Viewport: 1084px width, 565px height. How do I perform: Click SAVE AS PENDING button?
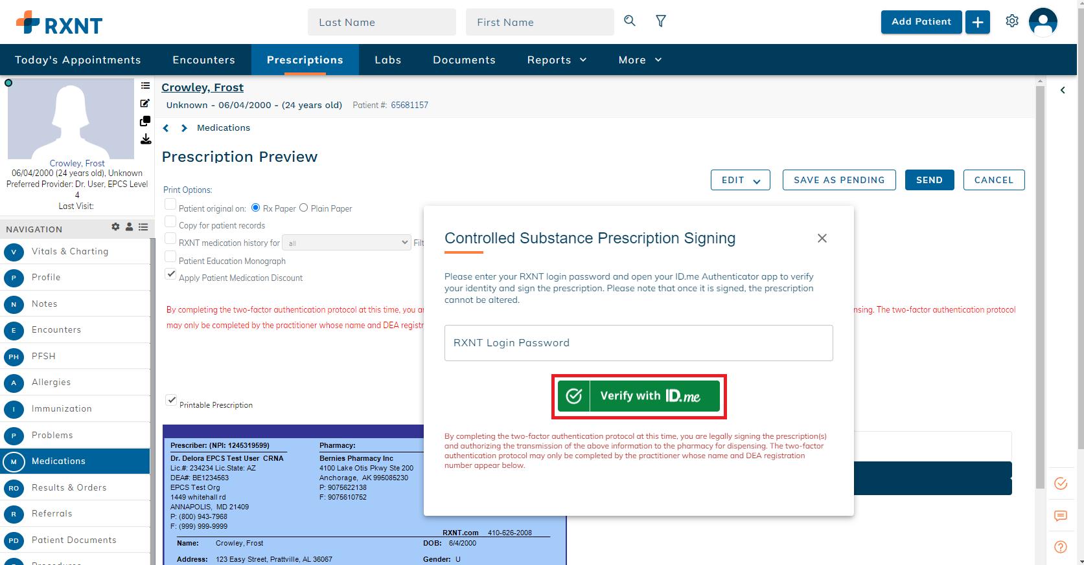coord(839,180)
